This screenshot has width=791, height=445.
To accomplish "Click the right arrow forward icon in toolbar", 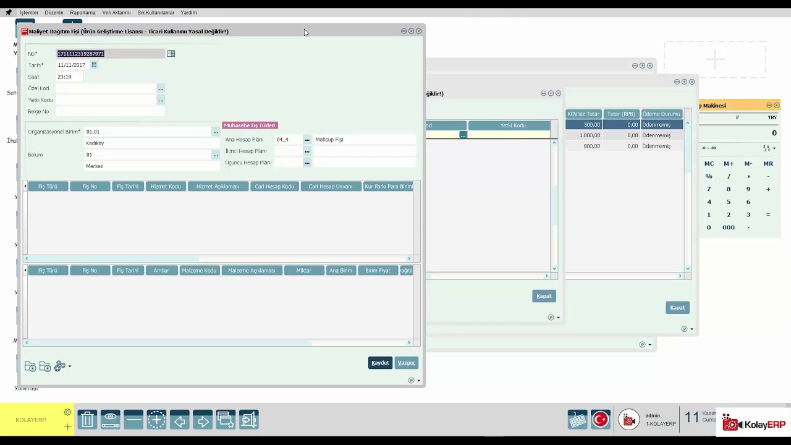I will pyautogui.click(x=203, y=420).
